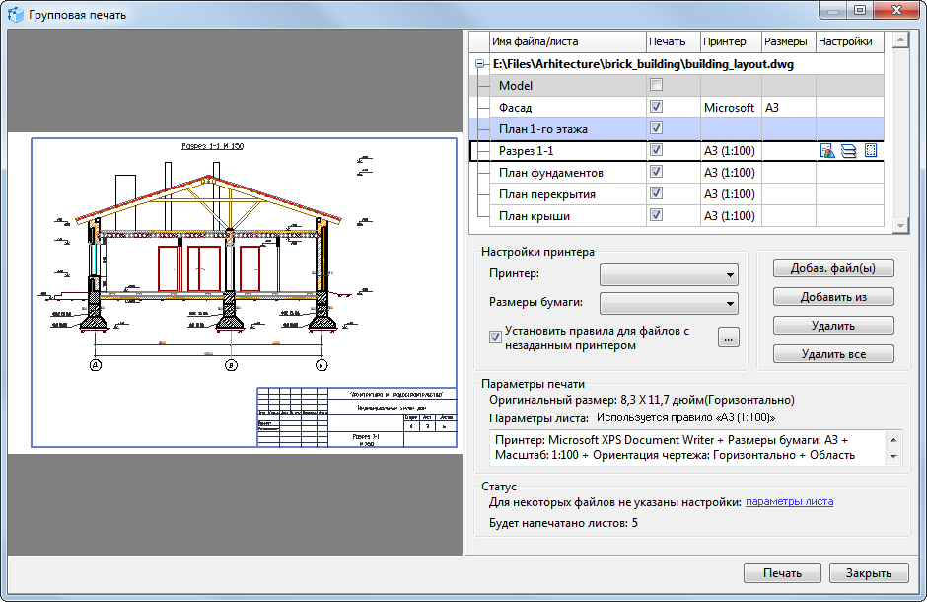The image size is (927, 602).
Task: Select the План фундаментов sheet row
Action: 551,173
